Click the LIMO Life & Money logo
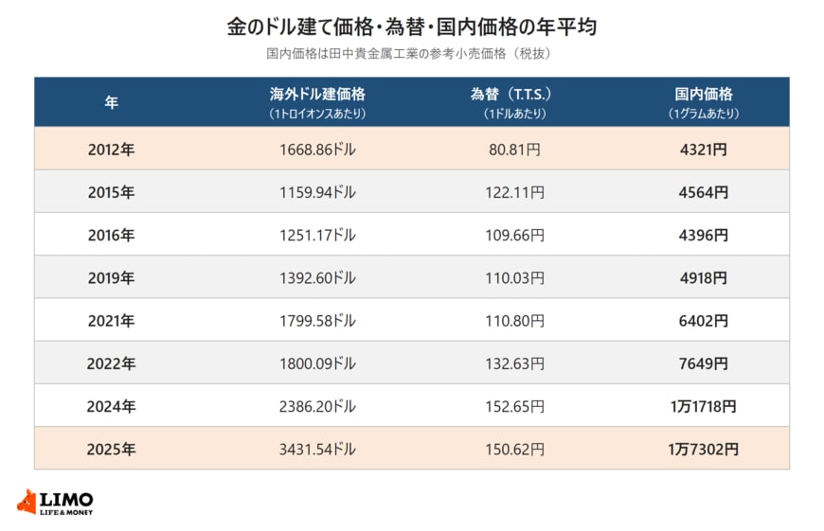The image size is (824, 531). pyautogui.click(x=55, y=503)
